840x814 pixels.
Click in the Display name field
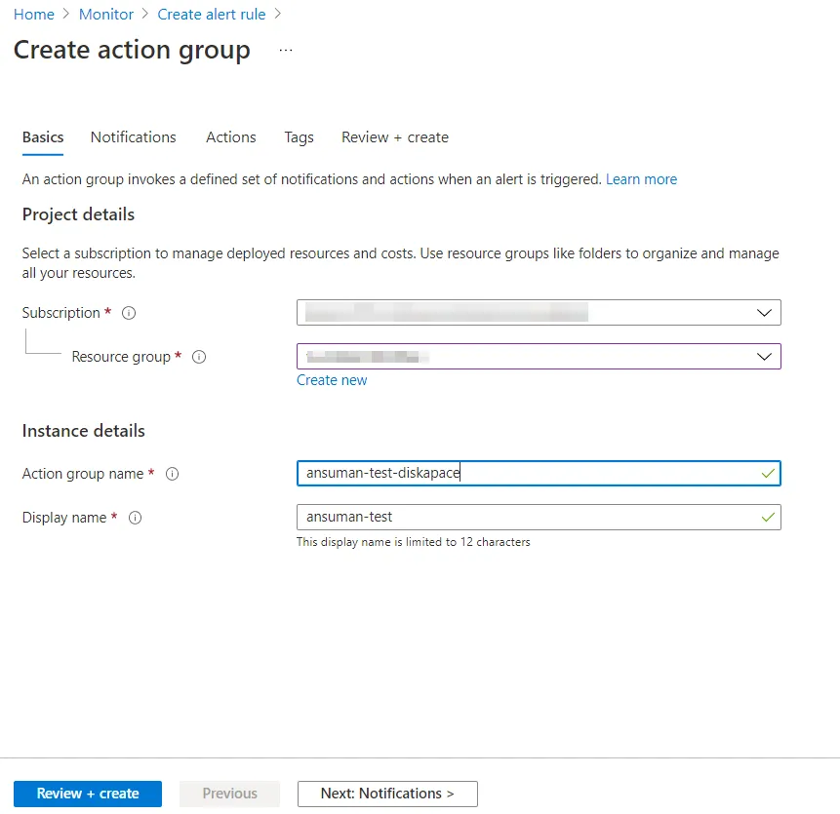[527, 517]
